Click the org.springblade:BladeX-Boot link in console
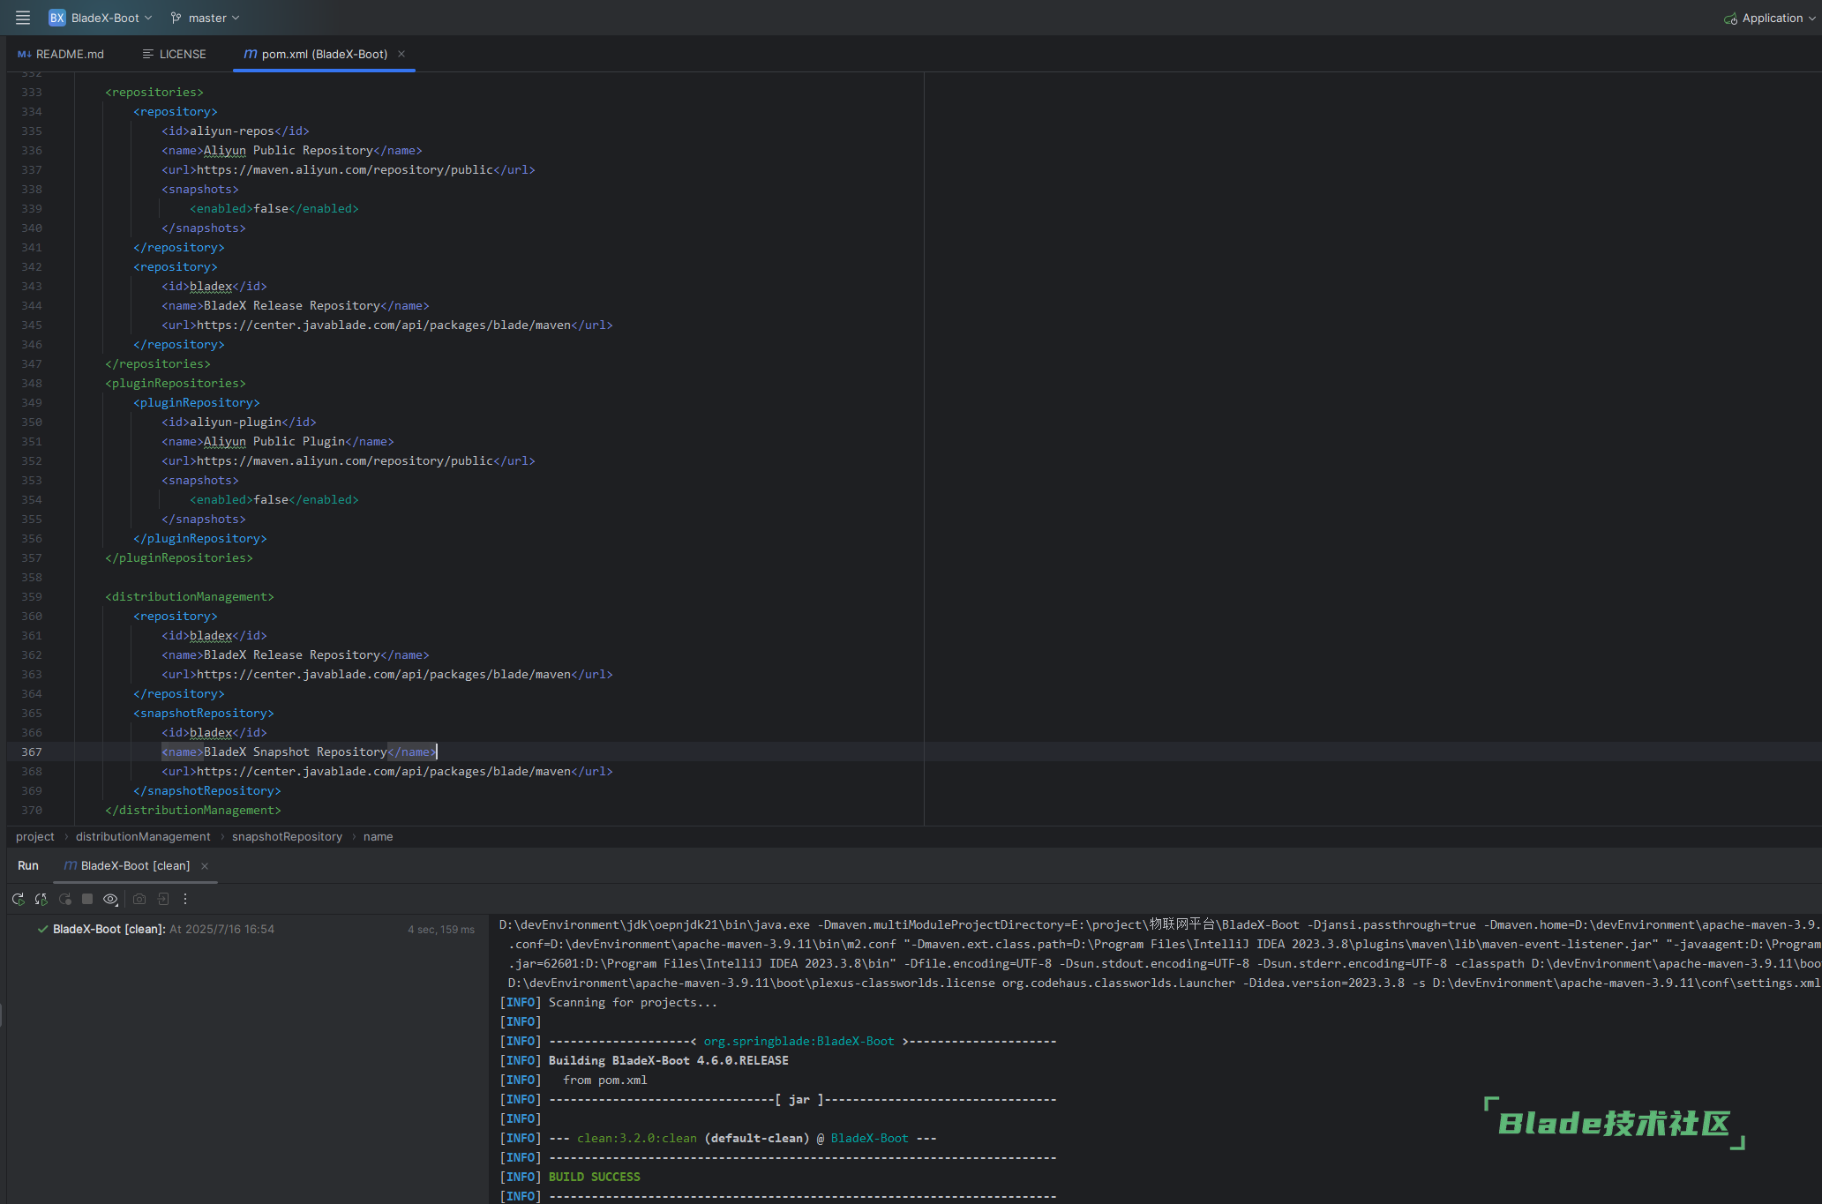Viewport: 1822px width, 1204px height. click(x=799, y=1041)
